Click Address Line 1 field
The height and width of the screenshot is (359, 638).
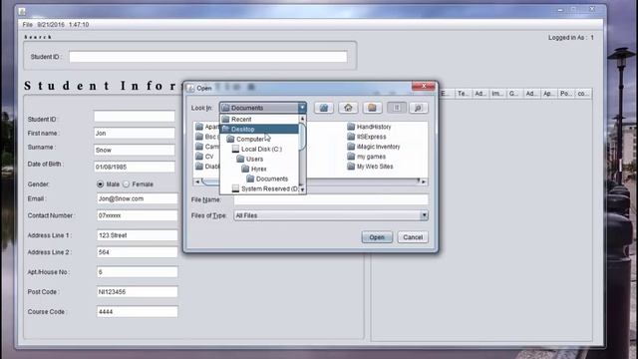(x=138, y=235)
